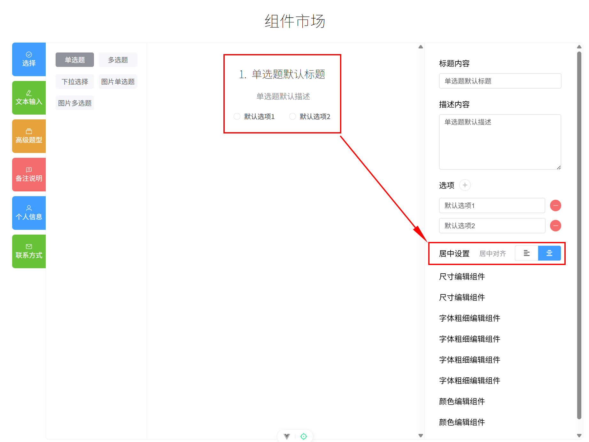The height and width of the screenshot is (442, 589).
Task: Select the 图片单选题 component button
Action: (x=118, y=82)
